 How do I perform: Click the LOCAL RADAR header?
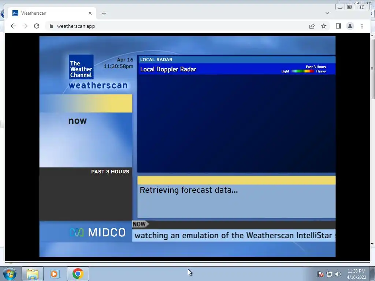click(x=156, y=60)
